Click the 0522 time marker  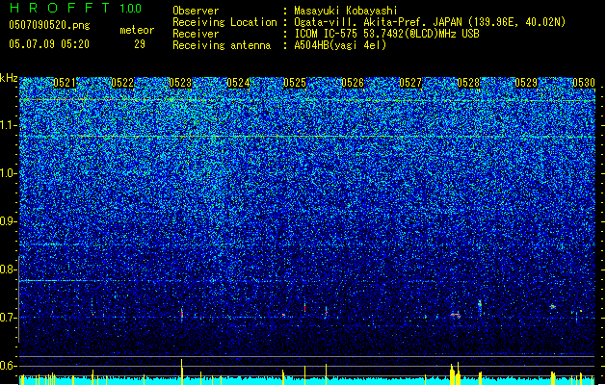click(122, 83)
